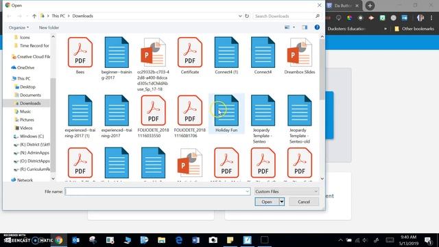The image size is (439, 247).
Task: Select the Certificate PDF file
Action: pyautogui.click(x=190, y=56)
